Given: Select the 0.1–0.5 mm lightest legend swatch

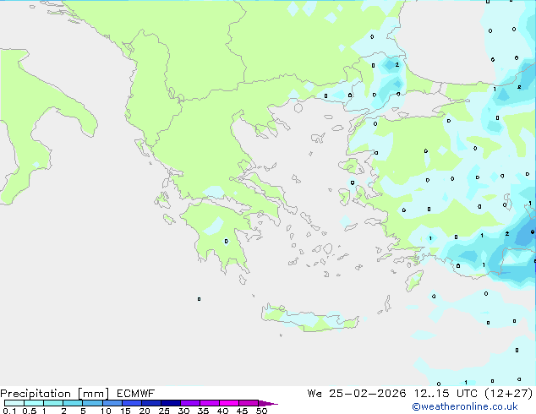Looking at the screenshot, I should click(x=14, y=403).
